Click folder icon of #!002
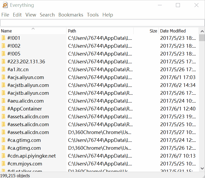Viewport: 205px width, 178px height. (x=3, y=46)
